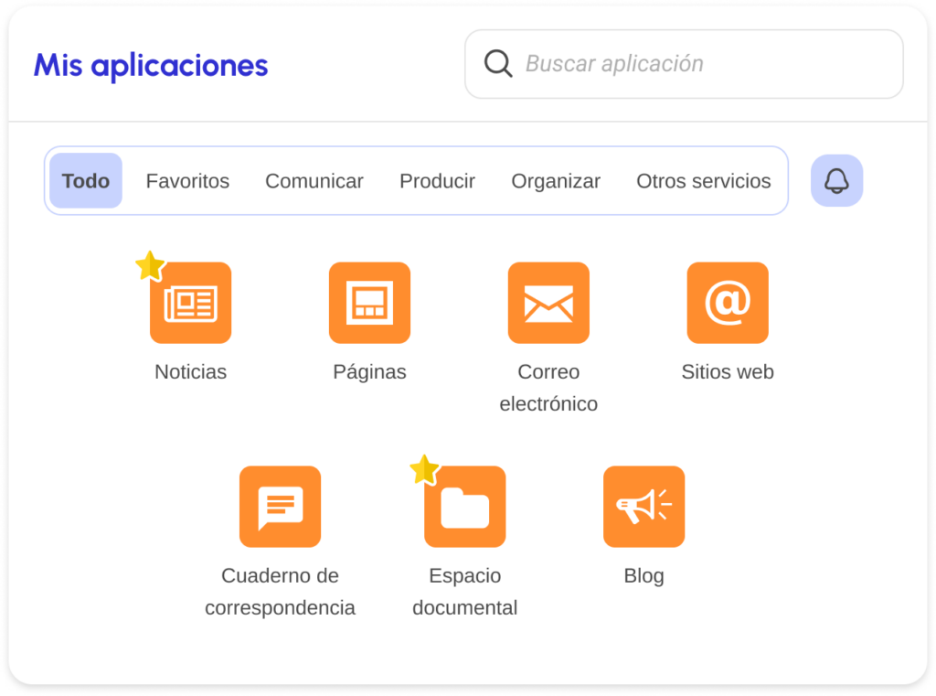Open Cuaderno de correspondencia chat icon
936x696 pixels.
280,507
